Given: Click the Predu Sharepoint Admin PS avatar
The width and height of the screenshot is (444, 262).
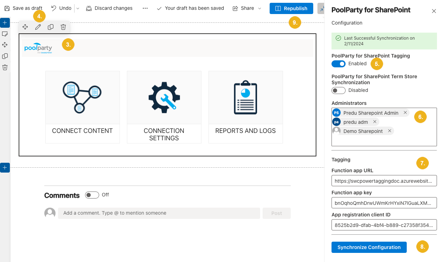Looking at the screenshot, I should pyautogui.click(x=336, y=113).
